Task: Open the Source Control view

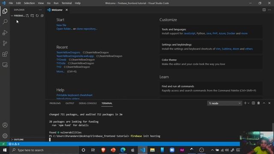Action: (x=5, y=43)
